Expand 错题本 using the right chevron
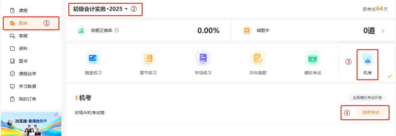The height and width of the screenshot is (136, 396). tap(383, 31)
